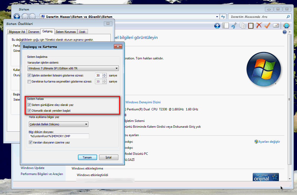297x195 pixels.
Task: Click the her zaman orijinal badge
Action: 266,177
